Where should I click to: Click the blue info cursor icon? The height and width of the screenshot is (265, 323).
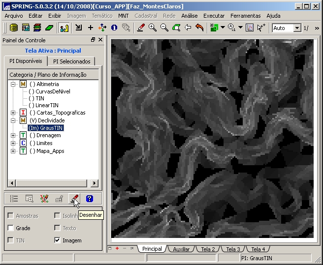114,28
